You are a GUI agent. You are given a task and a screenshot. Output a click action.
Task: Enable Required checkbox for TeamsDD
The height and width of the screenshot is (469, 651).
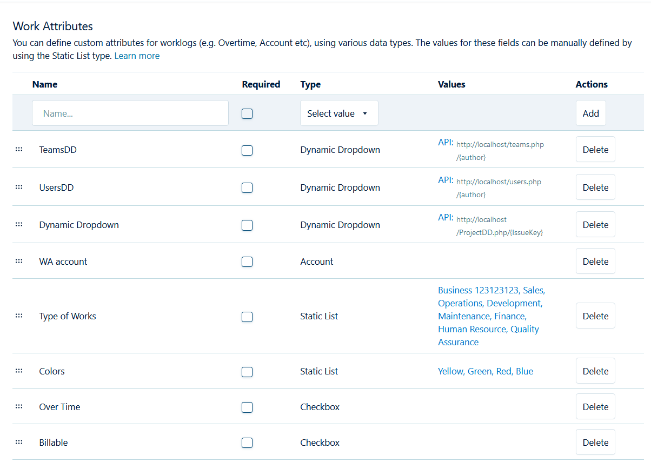[247, 150]
